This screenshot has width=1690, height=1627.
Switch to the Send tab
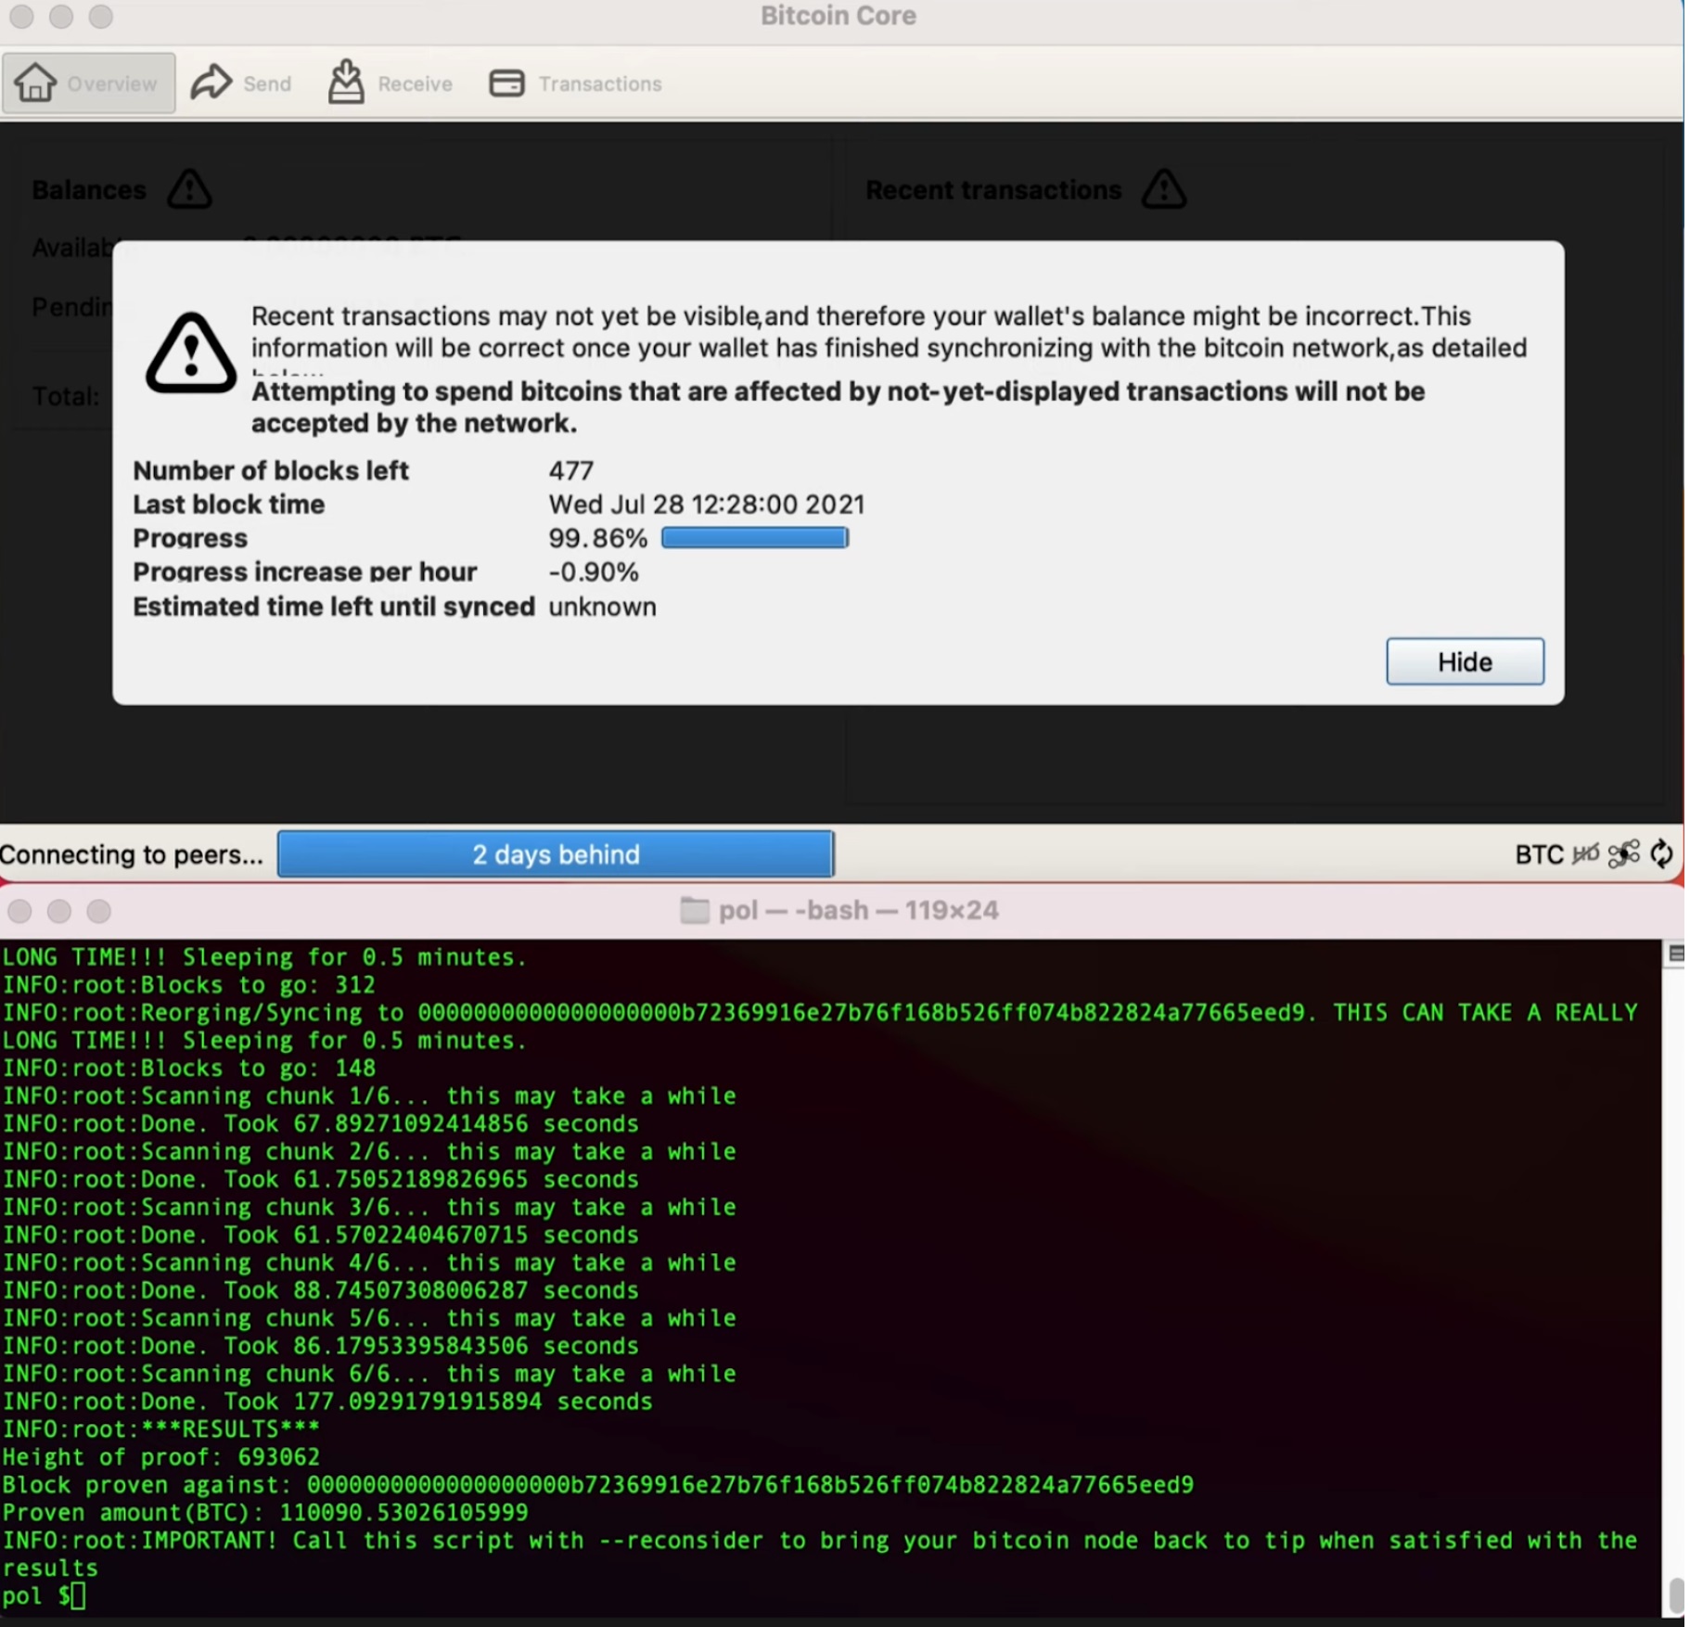click(x=241, y=83)
